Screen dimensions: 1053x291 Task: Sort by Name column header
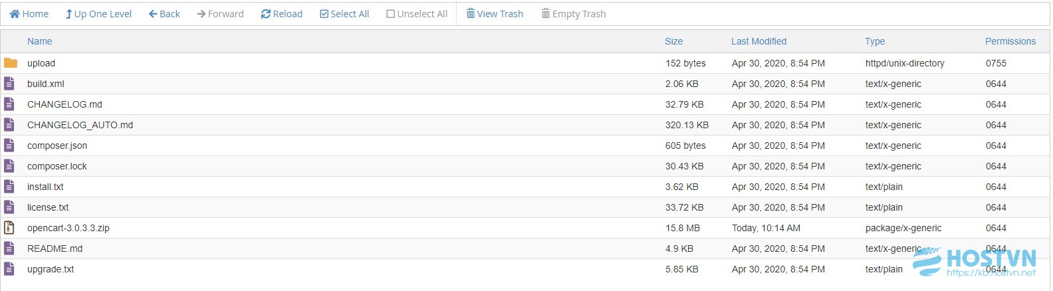pos(40,41)
